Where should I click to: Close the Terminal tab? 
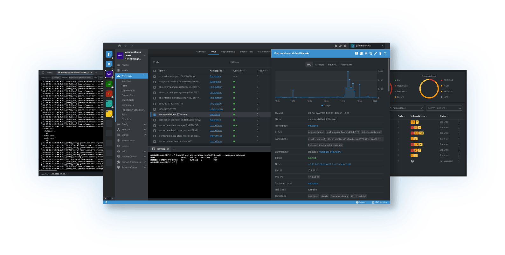click(x=168, y=149)
